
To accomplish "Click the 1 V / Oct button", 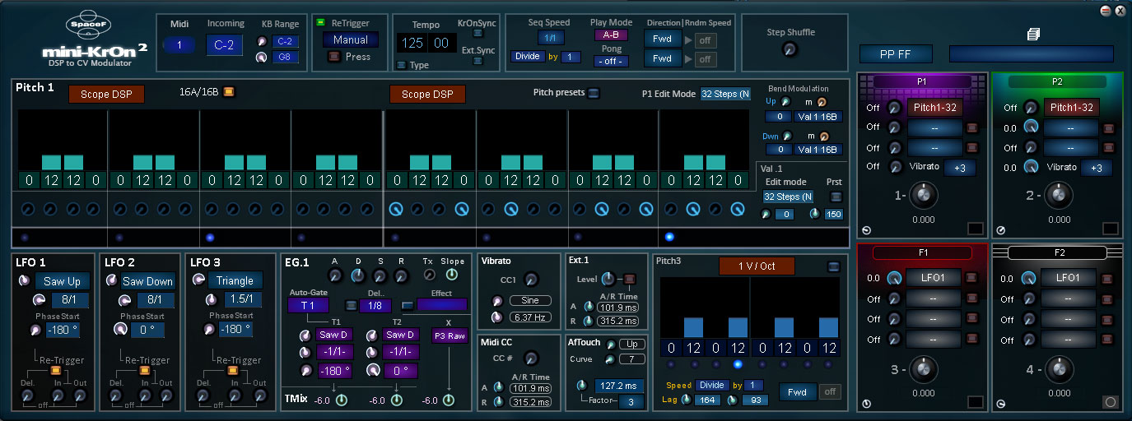I will (x=757, y=266).
